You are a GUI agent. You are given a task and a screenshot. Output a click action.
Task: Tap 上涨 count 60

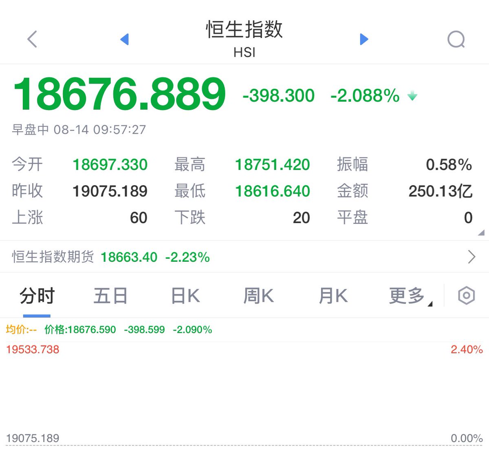coord(139,218)
